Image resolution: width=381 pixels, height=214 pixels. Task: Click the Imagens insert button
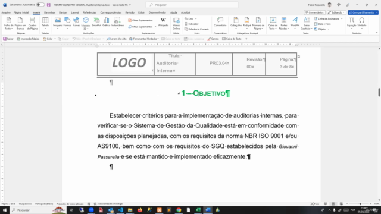(x=58, y=24)
